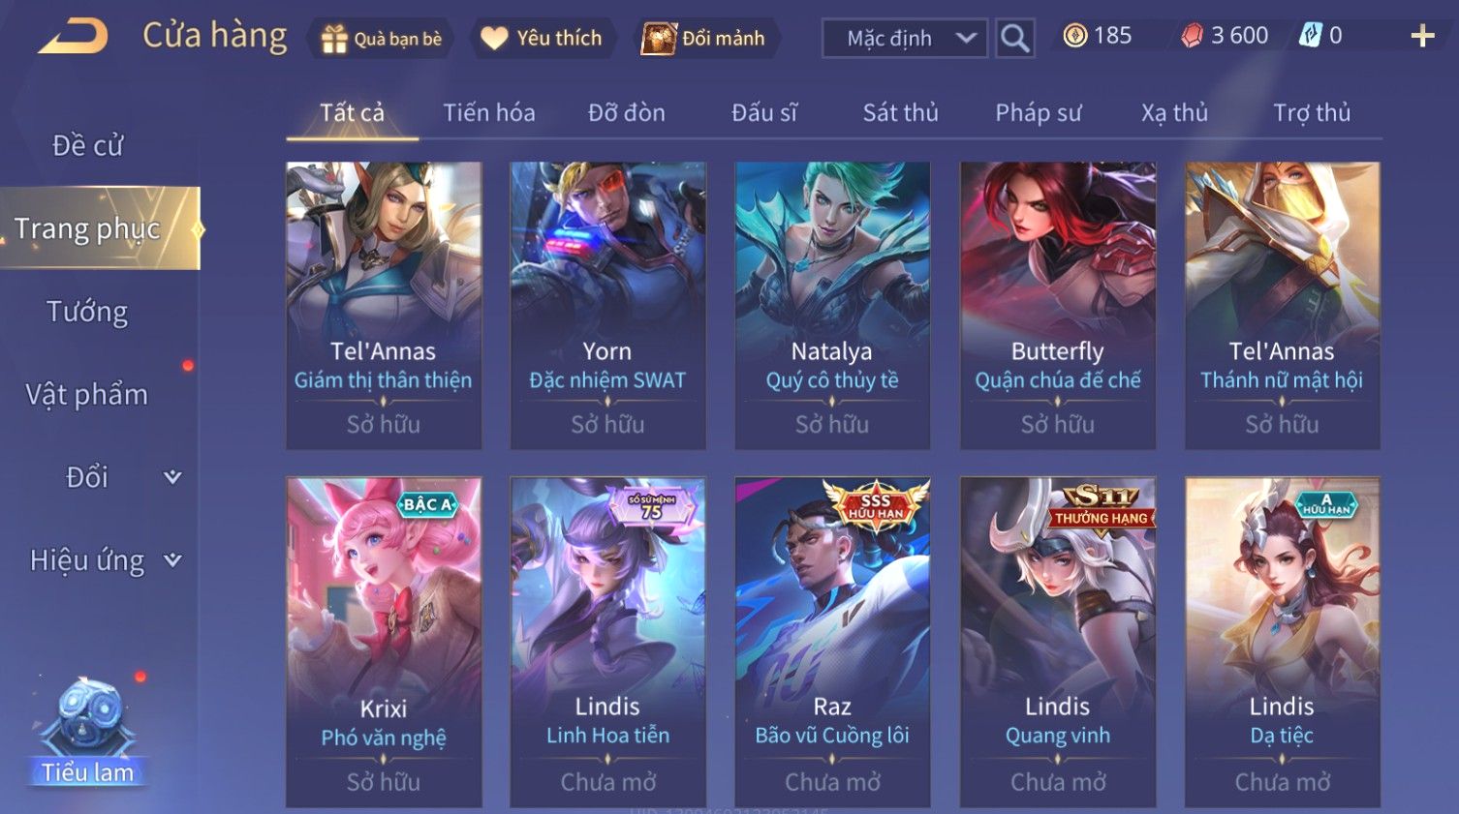The width and height of the screenshot is (1459, 814).
Task: Switch to the Sát thủ tab
Action: (900, 113)
